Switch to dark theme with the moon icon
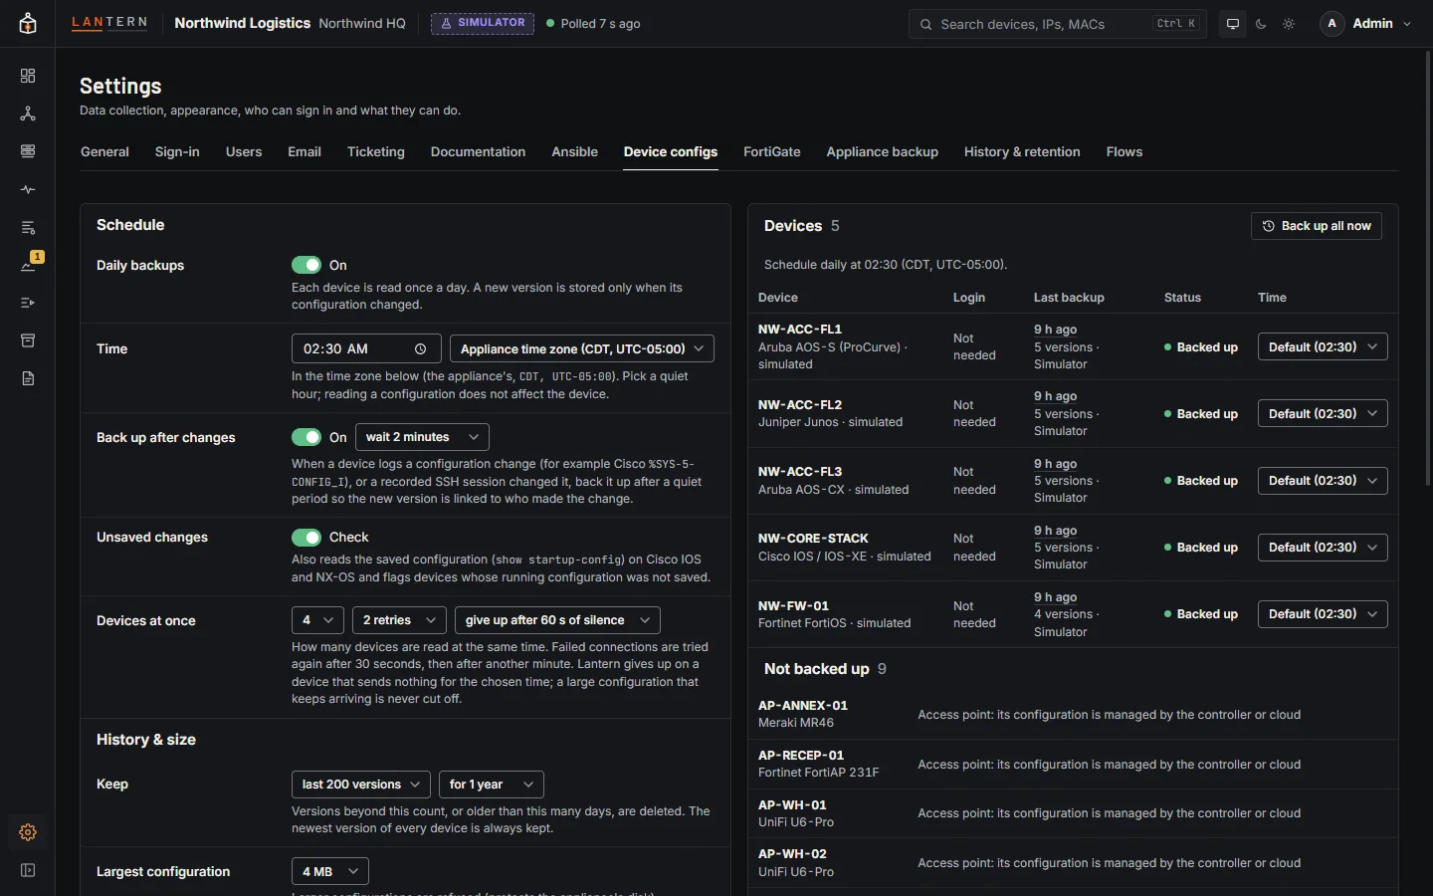This screenshot has width=1433, height=896. point(1261,24)
